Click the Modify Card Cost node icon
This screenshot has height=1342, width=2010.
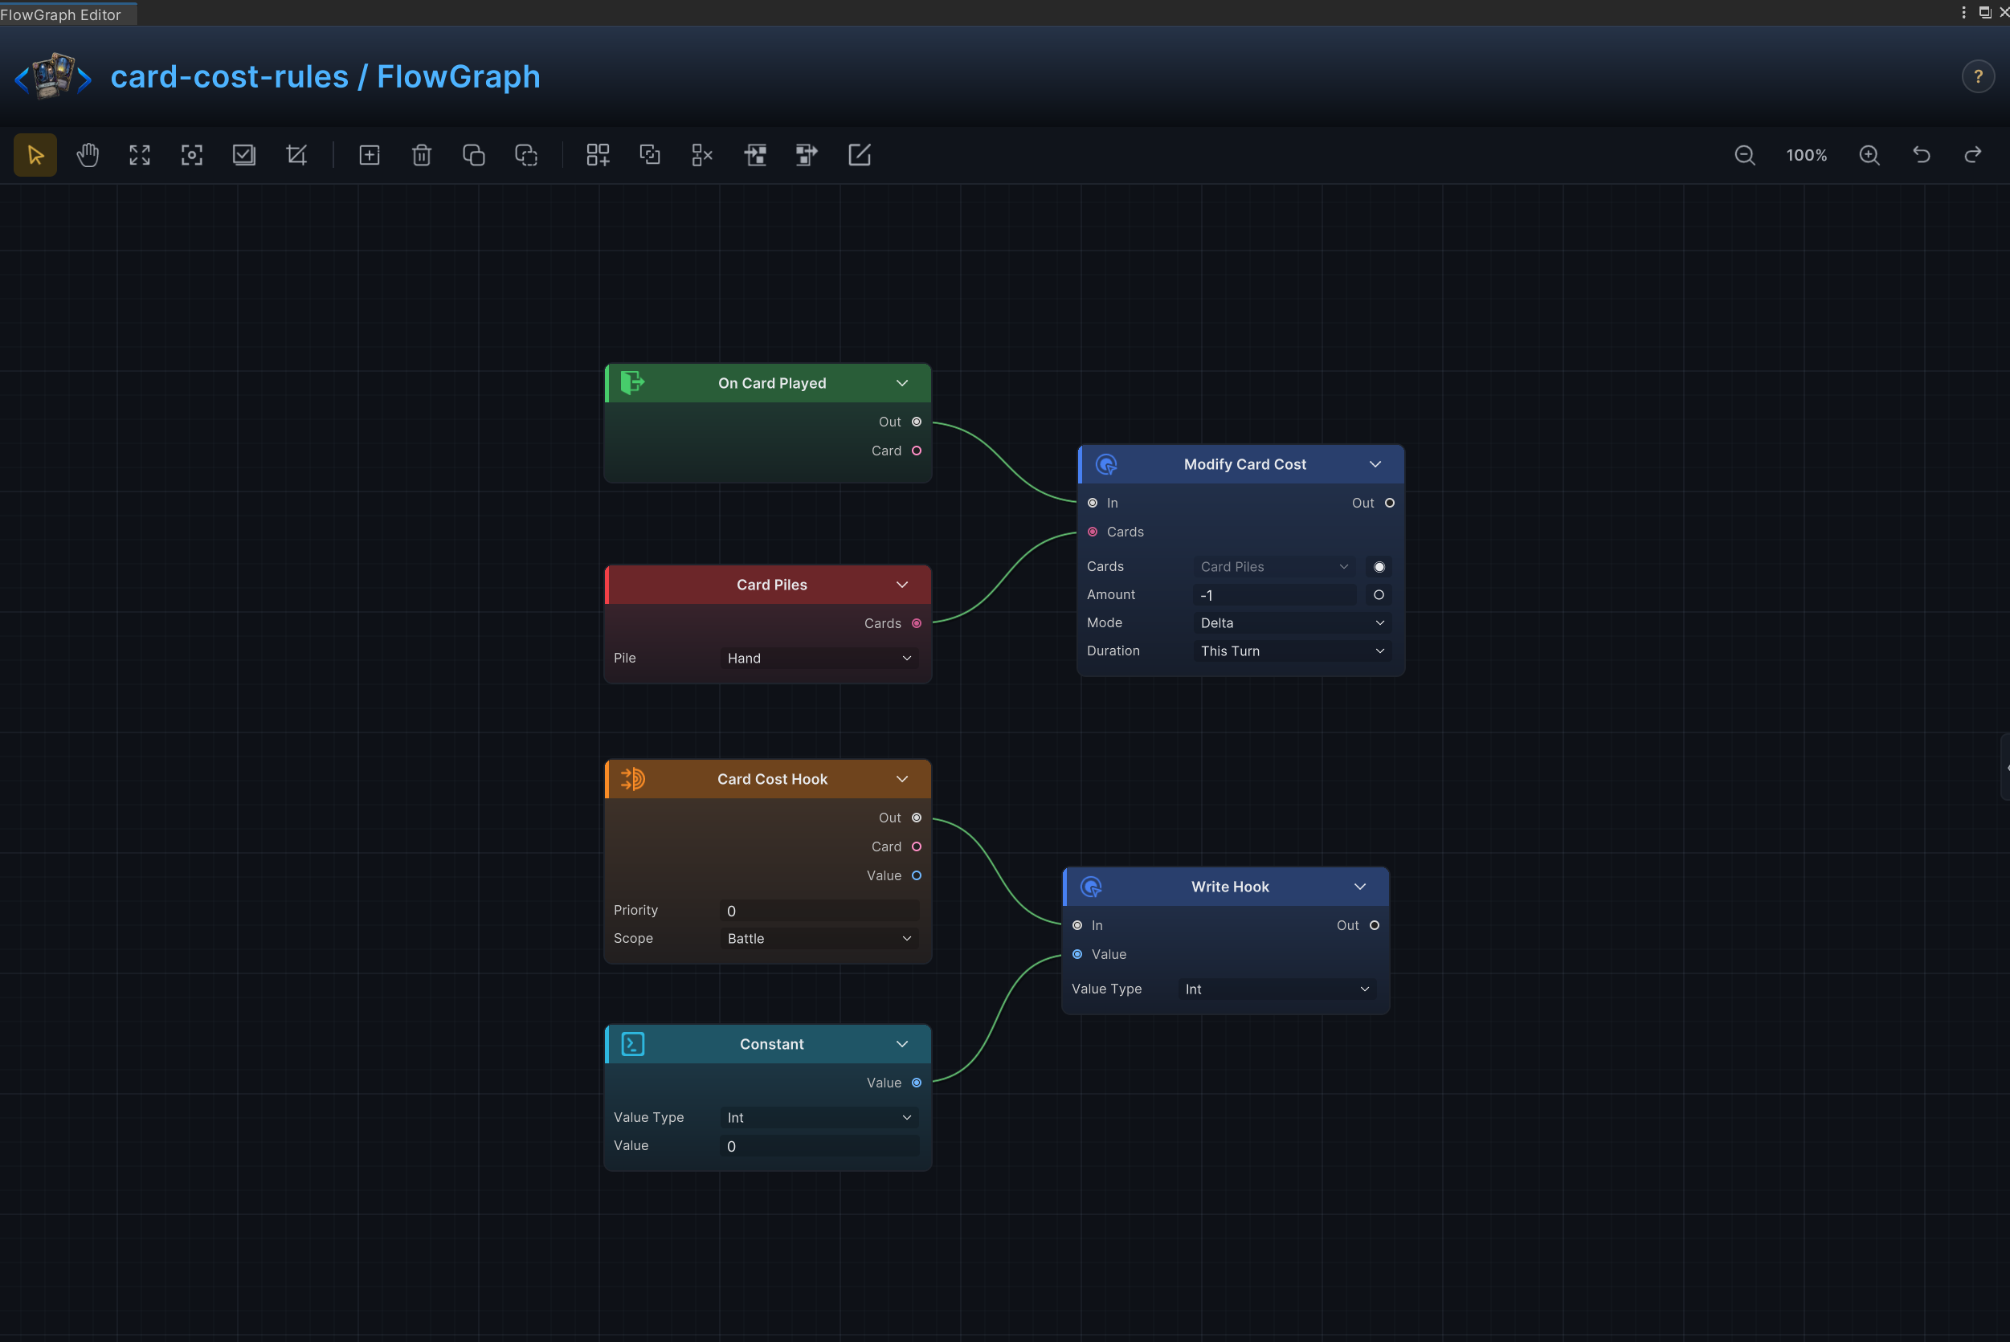click(x=1106, y=464)
